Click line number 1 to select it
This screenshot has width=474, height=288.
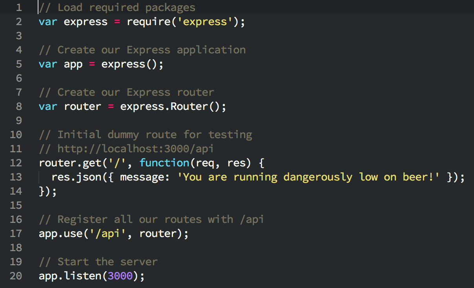[x=19, y=7]
